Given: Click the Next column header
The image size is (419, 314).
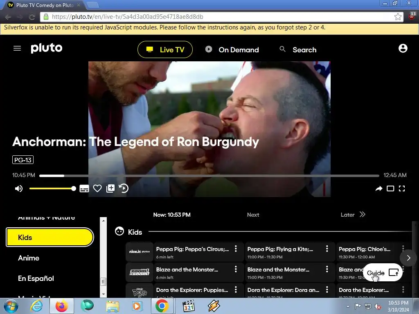Looking at the screenshot, I should tap(253, 215).
